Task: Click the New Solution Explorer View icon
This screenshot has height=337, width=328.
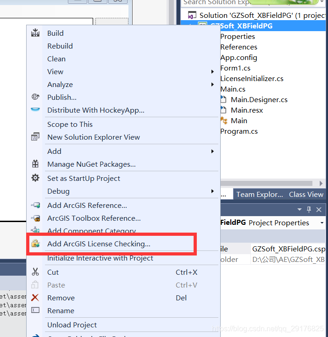Action: (x=35, y=137)
